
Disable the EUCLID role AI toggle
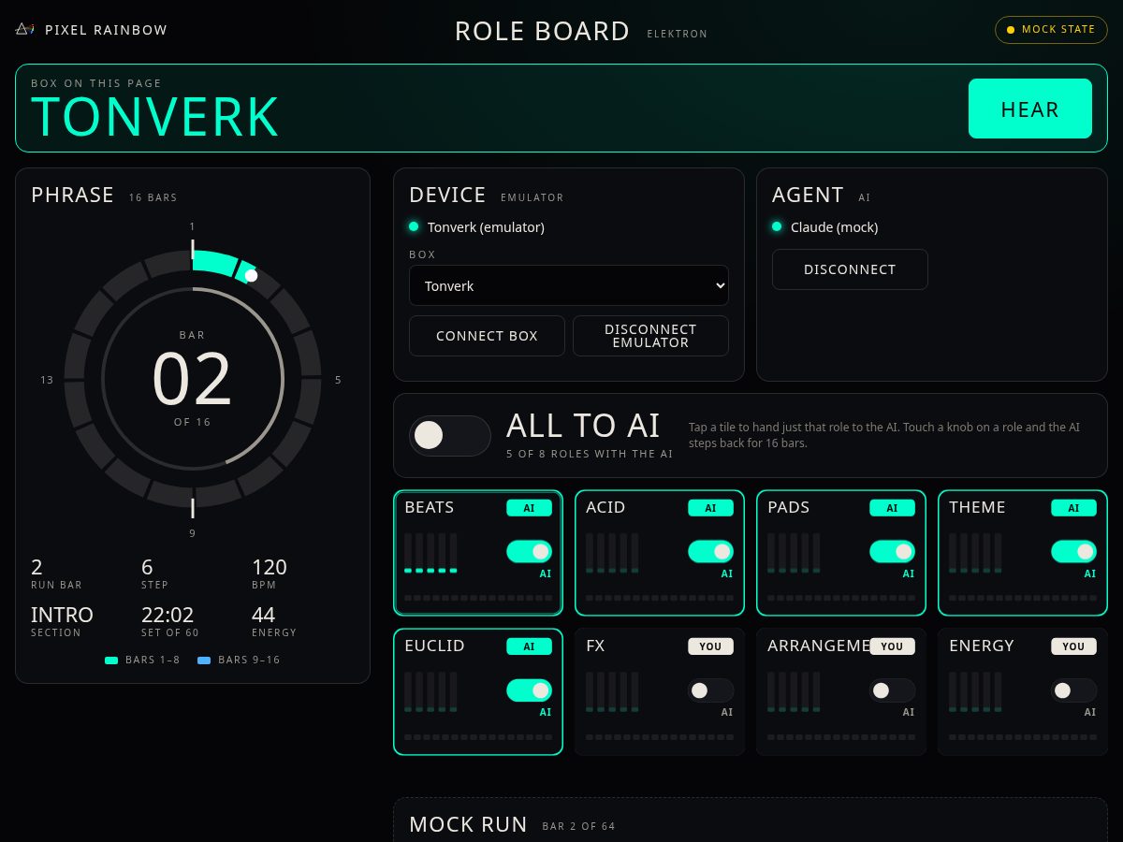pos(530,690)
